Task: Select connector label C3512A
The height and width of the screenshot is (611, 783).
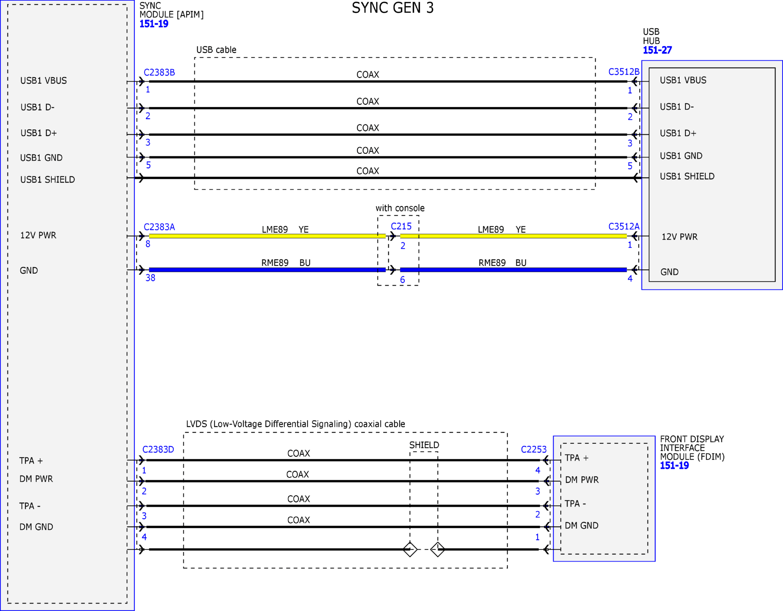Action: [624, 226]
